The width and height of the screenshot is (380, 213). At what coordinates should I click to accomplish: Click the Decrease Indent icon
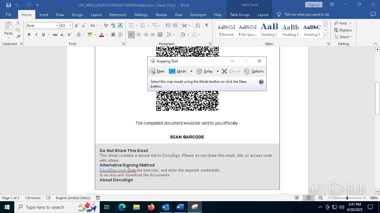168,26
